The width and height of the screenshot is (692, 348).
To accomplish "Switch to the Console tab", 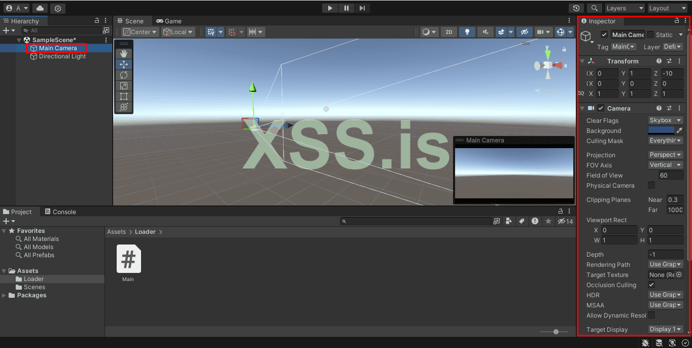I will coord(60,212).
